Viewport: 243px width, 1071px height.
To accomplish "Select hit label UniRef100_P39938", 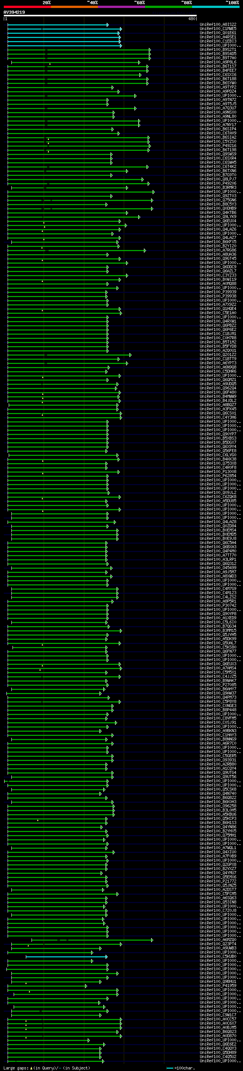I will tap(218, 296).
